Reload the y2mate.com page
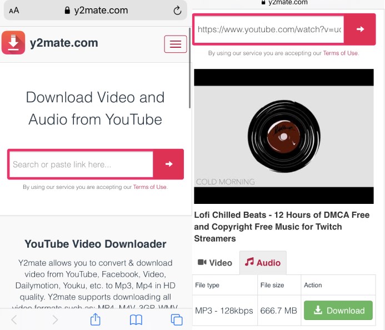 pyautogui.click(x=177, y=11)
